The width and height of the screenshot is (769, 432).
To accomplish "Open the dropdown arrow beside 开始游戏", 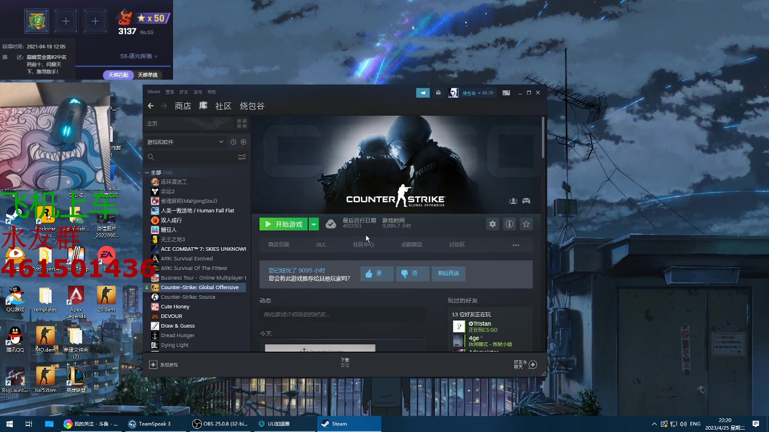I will (x=314, y=224).
